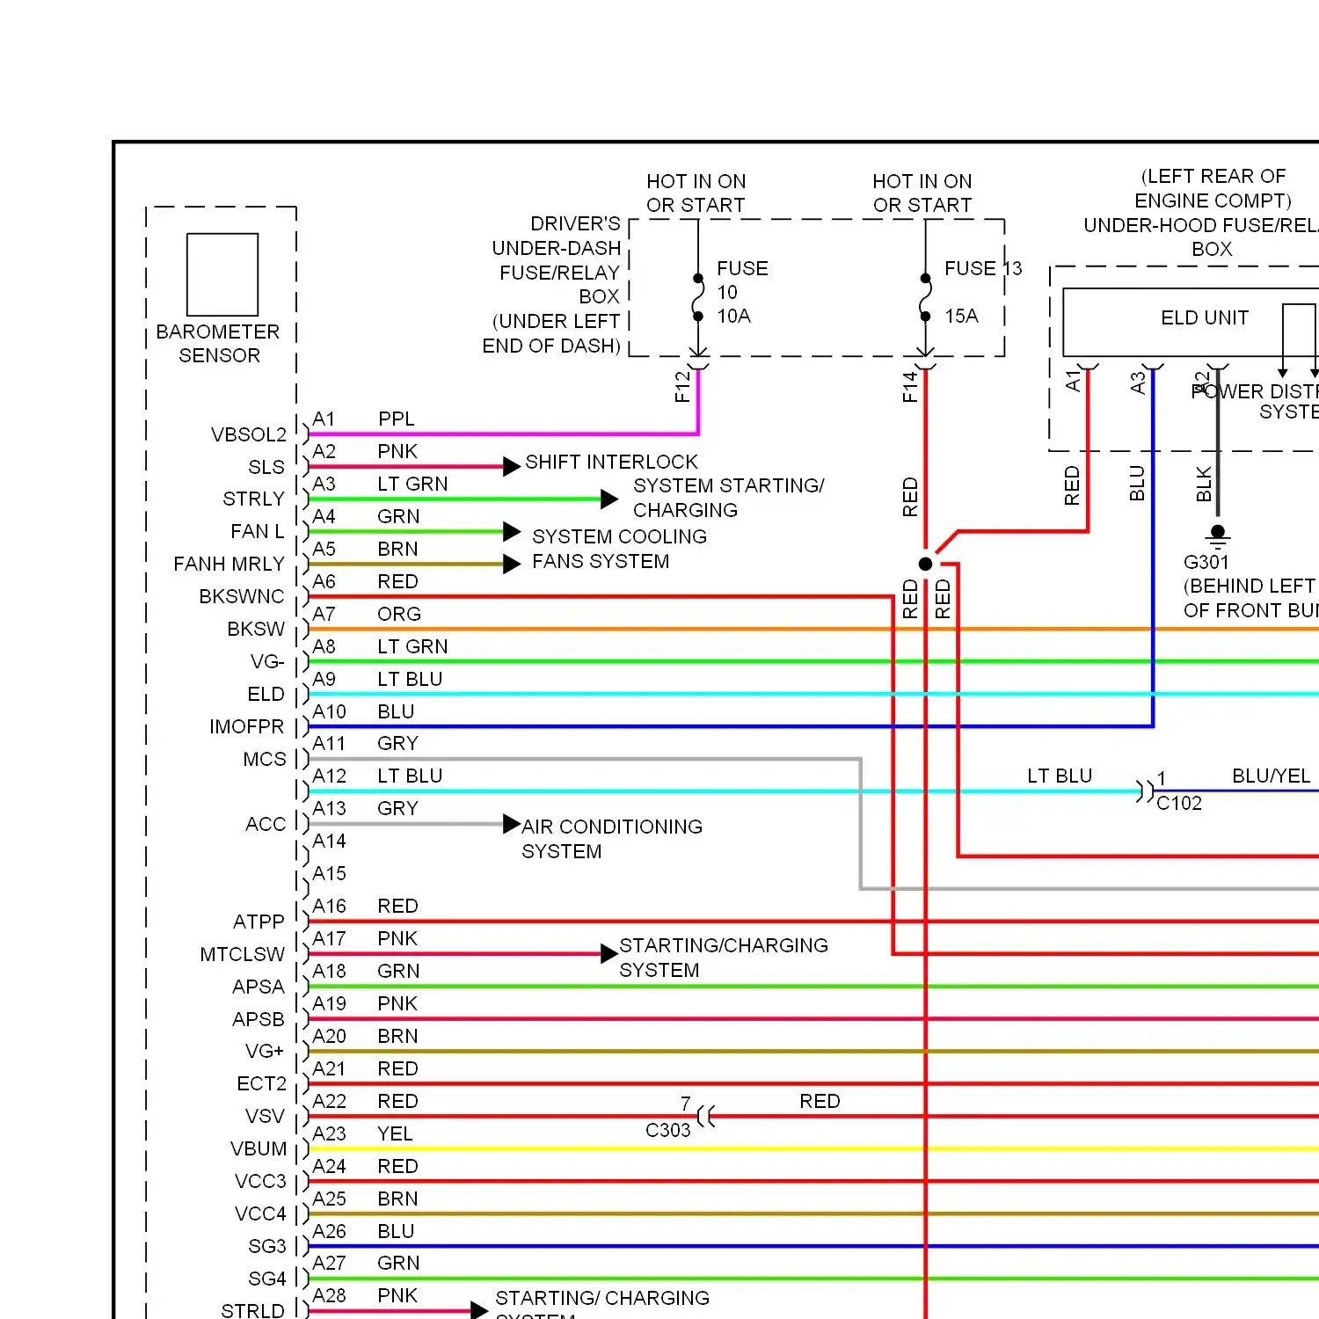Select the A7 ORG wire label
The width and height of the screenshot is (1319, 1319).
(367, 614)
